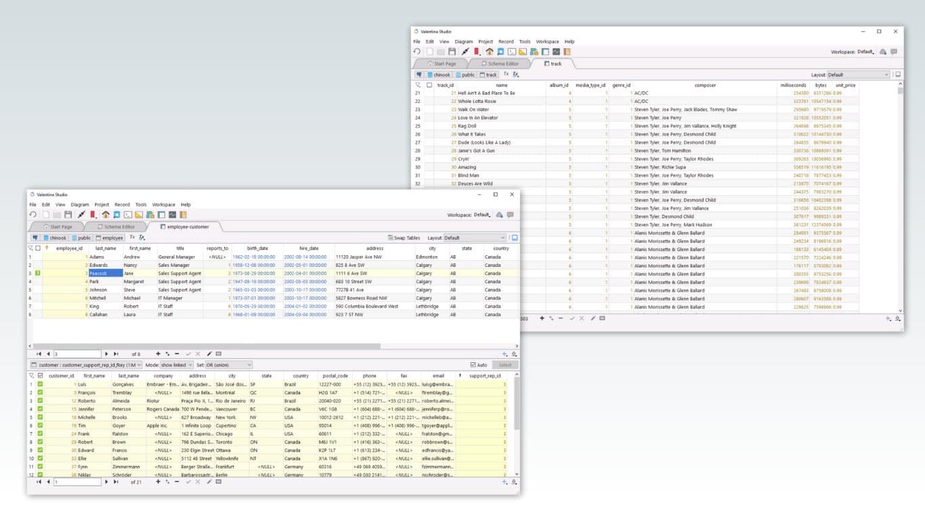
Task: Open the Diagram menu
Action: coord(79,204)
